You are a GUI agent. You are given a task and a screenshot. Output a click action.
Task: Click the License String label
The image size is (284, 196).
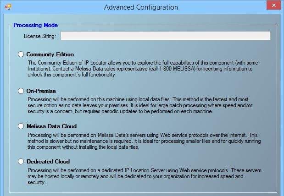(40, 36)
